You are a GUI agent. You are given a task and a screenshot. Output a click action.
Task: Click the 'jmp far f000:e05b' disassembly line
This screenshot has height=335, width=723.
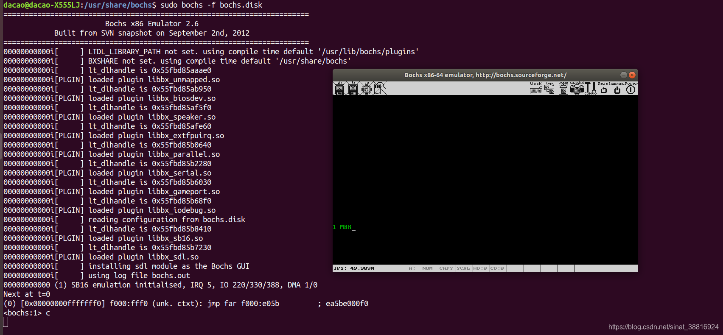tap(186, 304)
